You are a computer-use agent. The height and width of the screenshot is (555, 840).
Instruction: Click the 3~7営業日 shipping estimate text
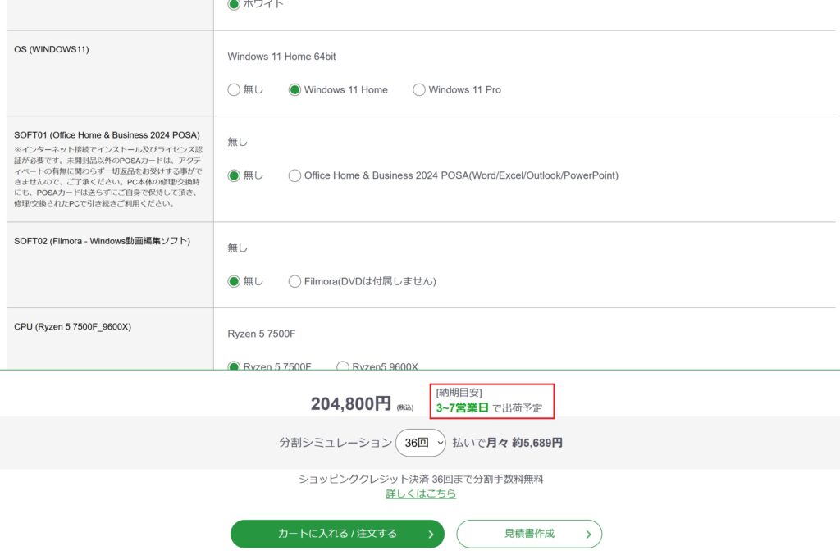point(463,407)
